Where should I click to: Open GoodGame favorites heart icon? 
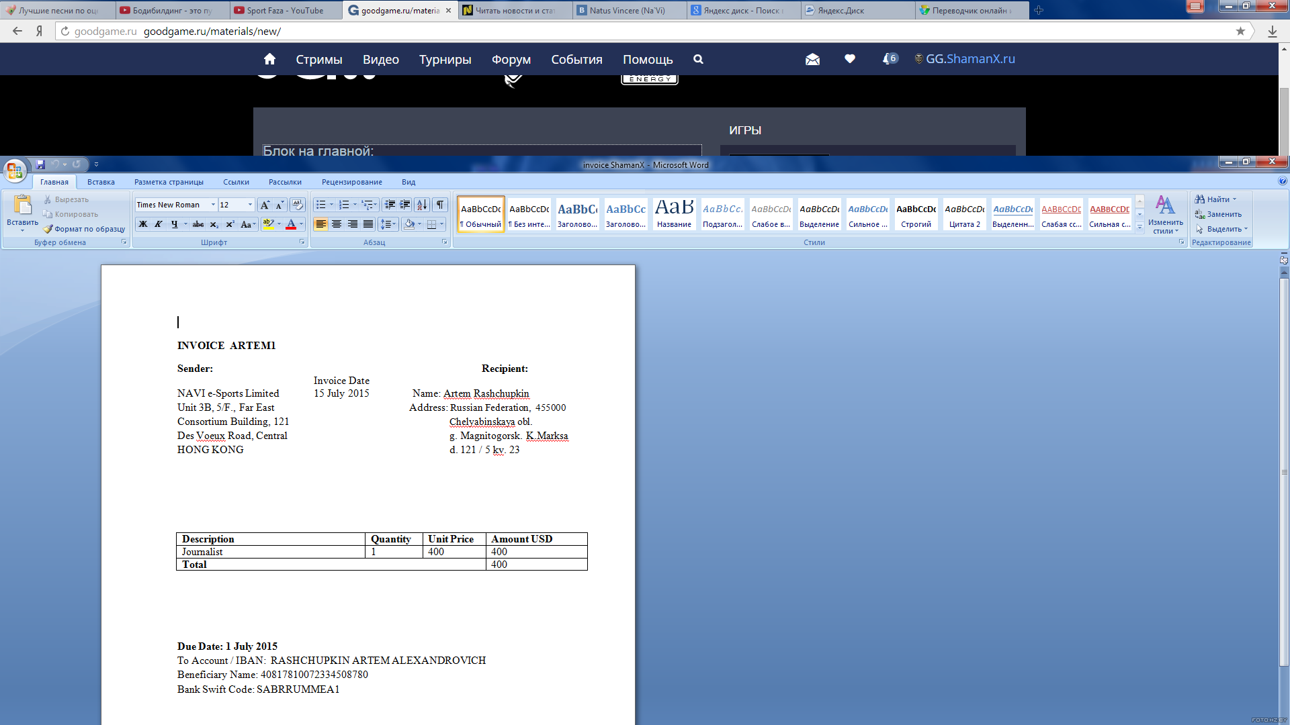point(850,59)
